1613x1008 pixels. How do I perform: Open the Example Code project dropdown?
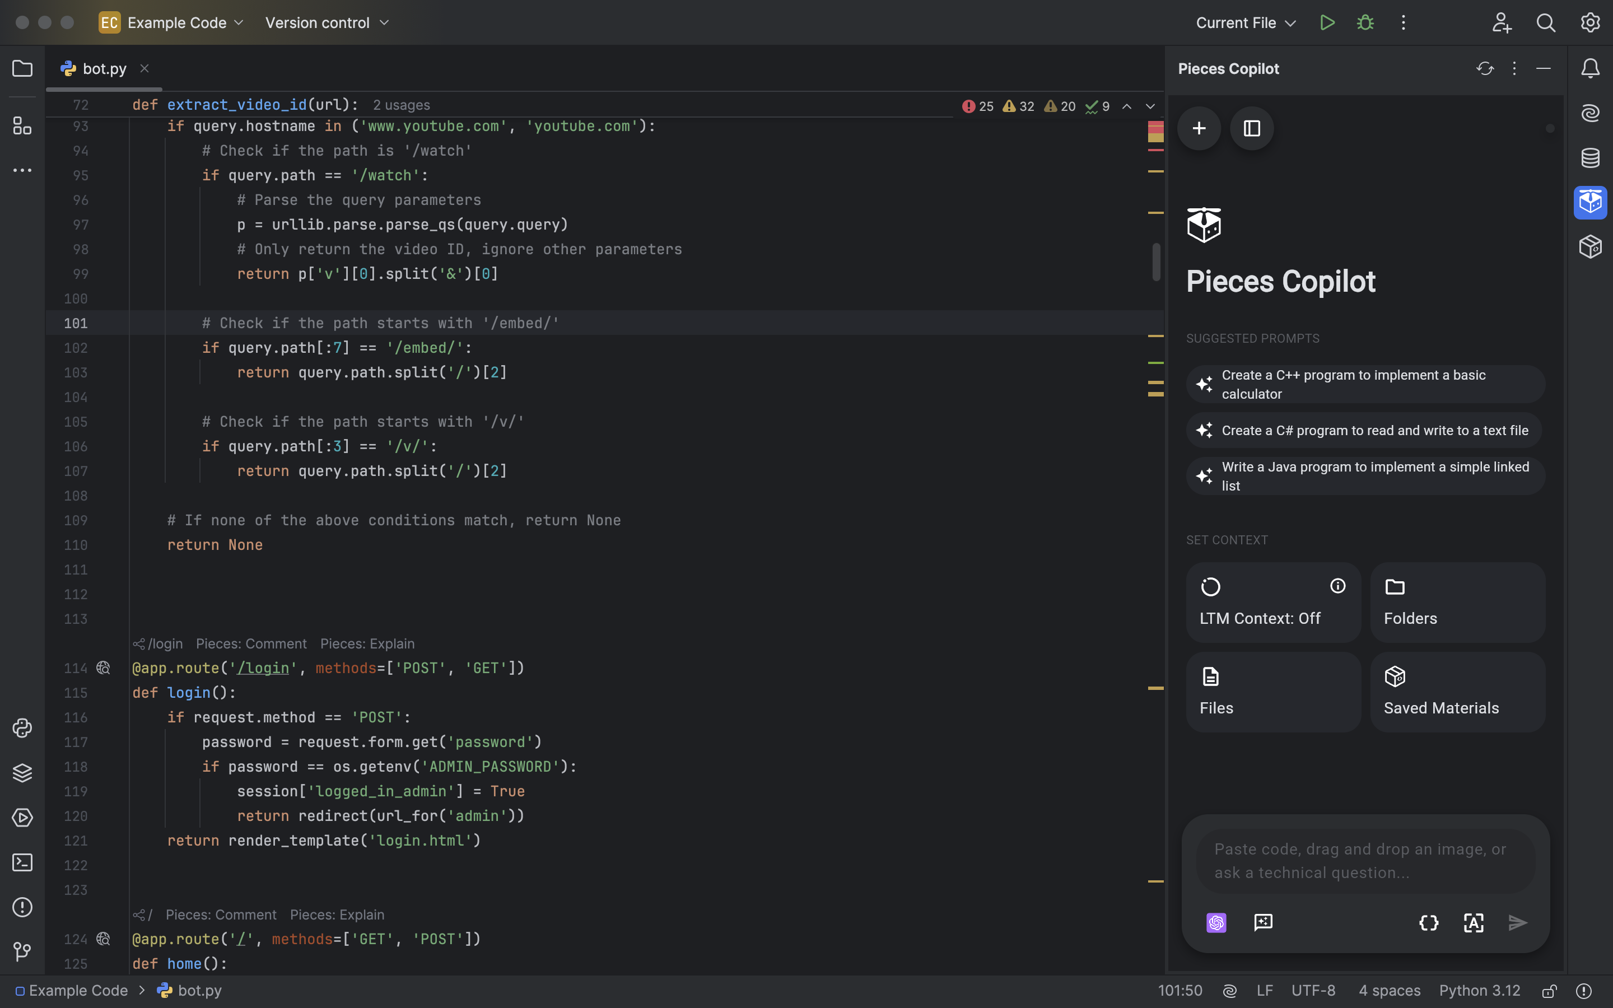[171, 22]
